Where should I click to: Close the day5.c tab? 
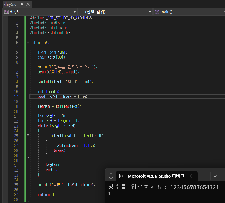tap(28, 4)
